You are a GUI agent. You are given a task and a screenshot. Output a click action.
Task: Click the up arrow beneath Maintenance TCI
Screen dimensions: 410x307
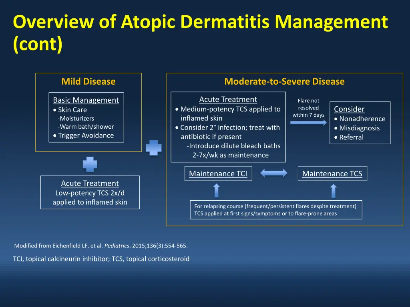point(217,191)
